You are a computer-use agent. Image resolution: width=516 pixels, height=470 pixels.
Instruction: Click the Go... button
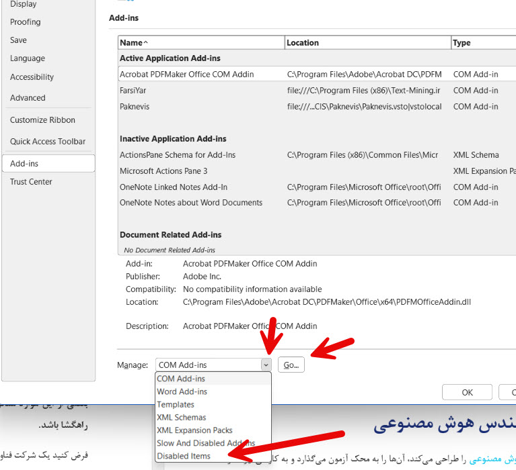291,365
